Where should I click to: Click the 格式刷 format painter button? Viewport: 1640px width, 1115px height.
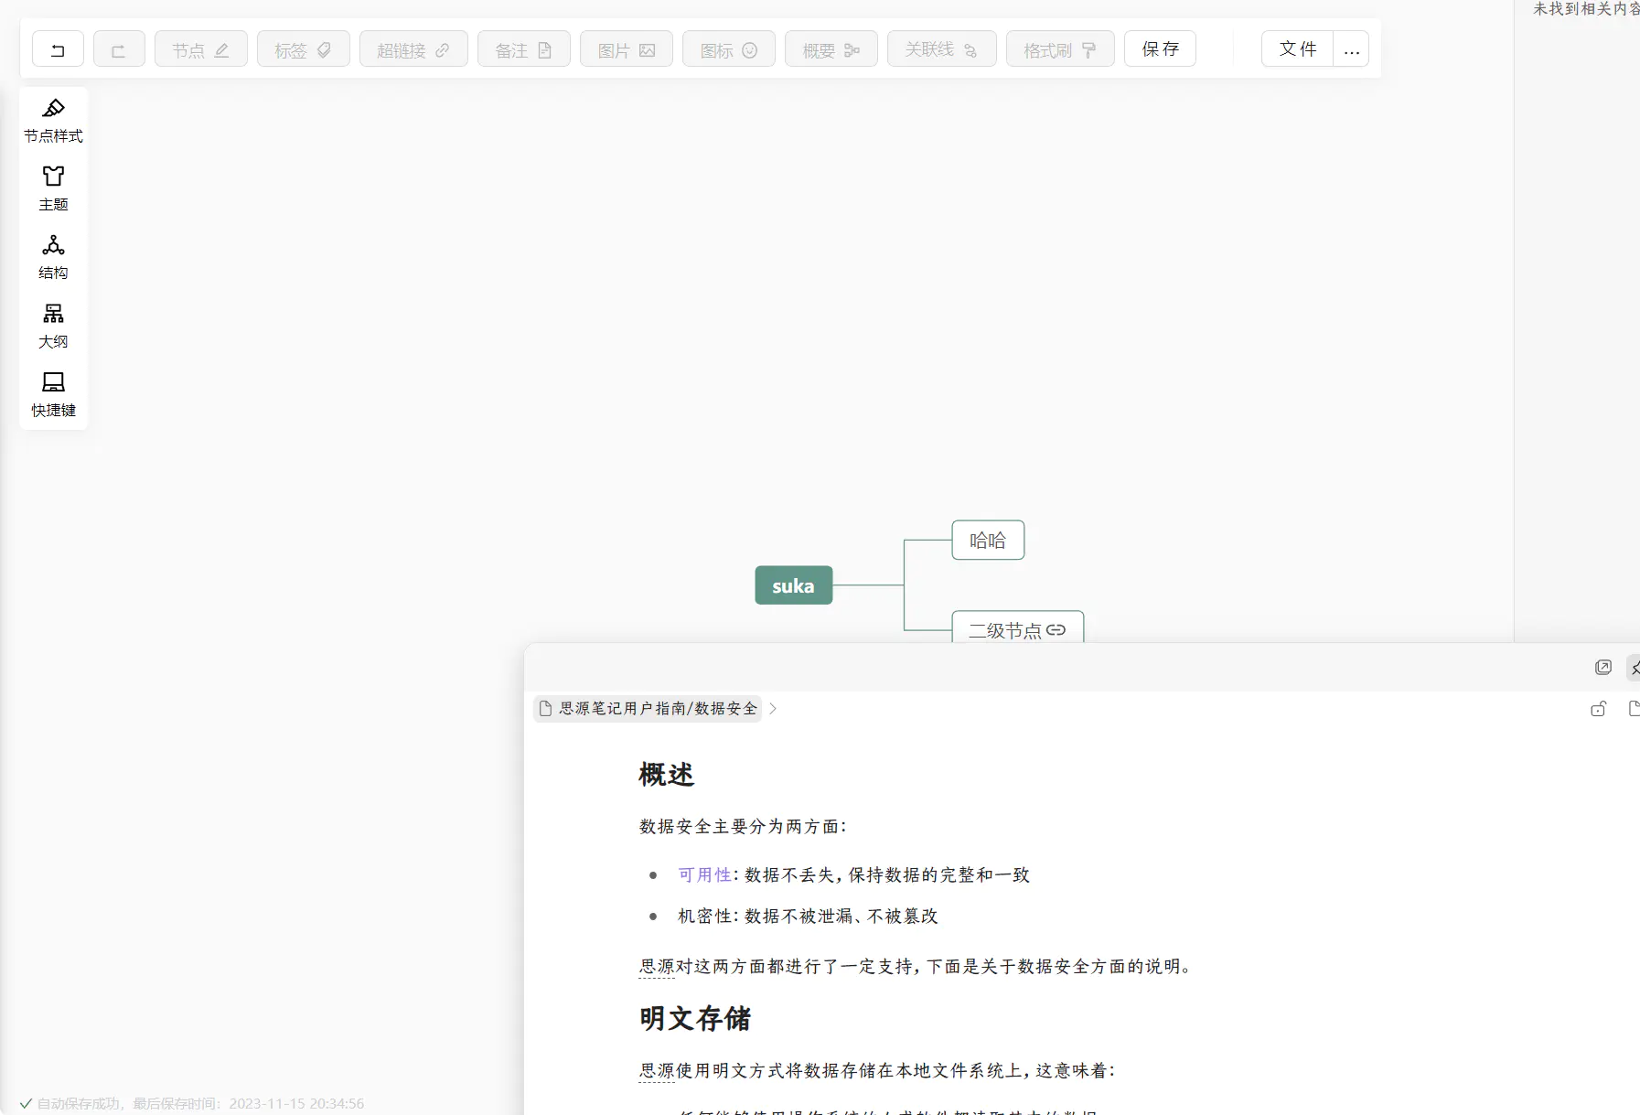(1059, 49)
